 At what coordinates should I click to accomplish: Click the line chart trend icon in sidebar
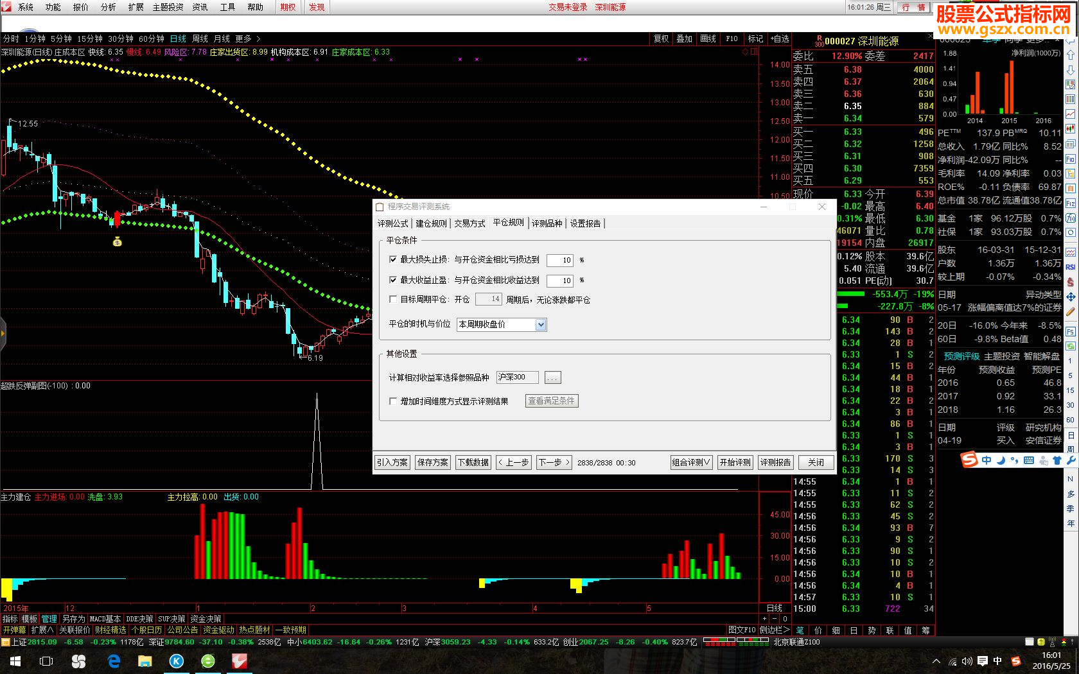click(x=1071, y=114)
